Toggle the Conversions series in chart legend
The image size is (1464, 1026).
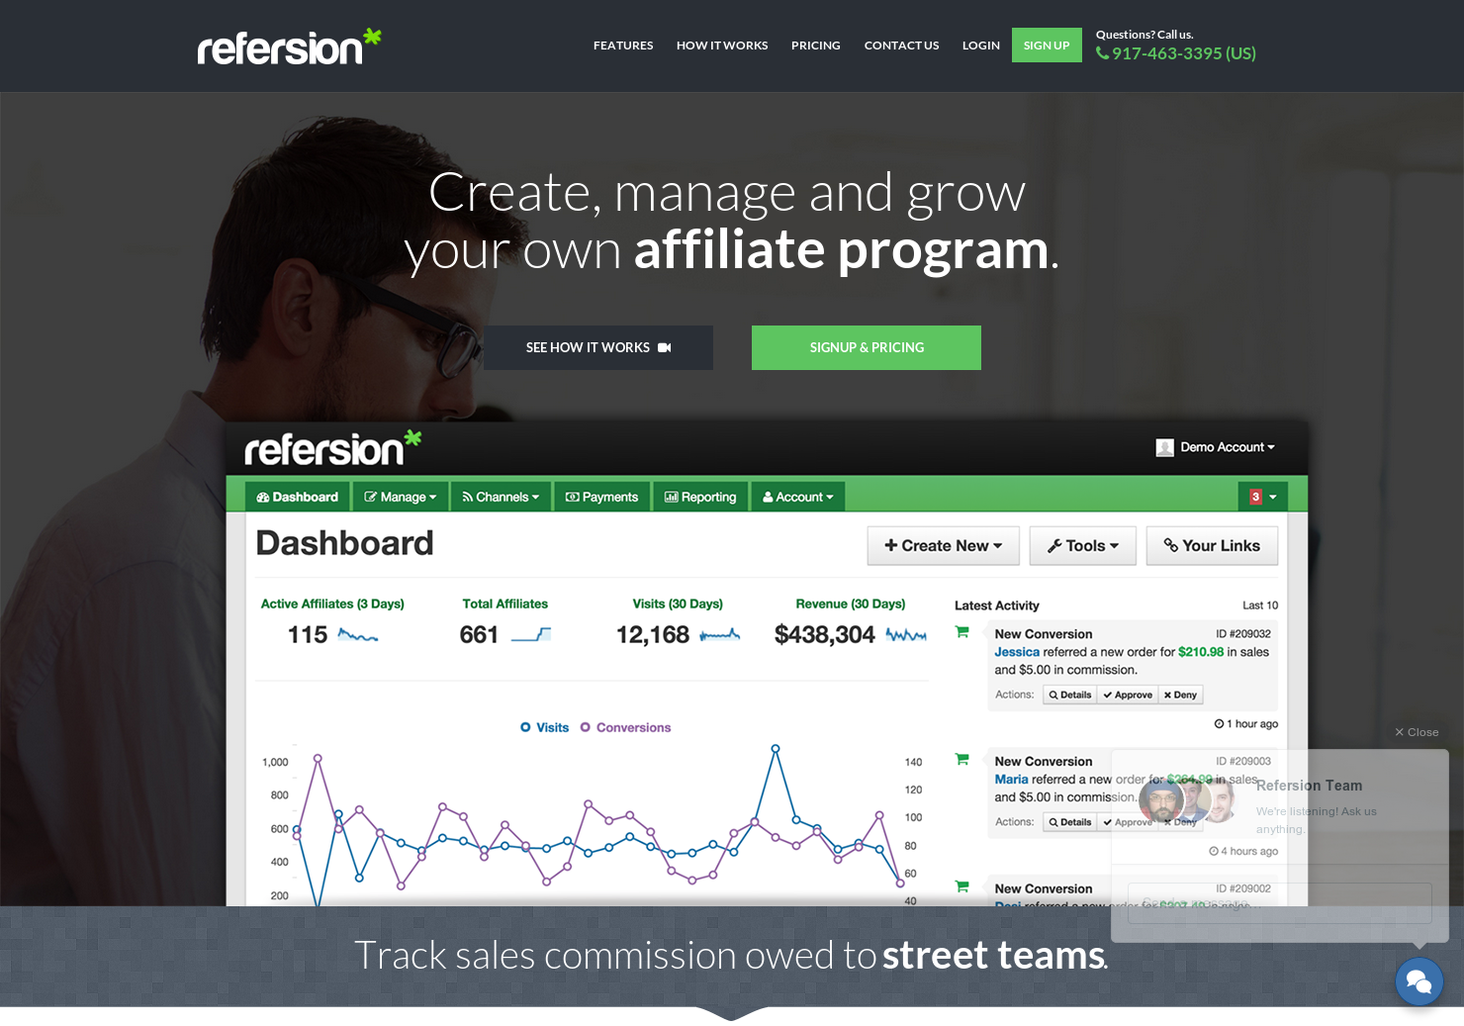click(x=626, y=727)
